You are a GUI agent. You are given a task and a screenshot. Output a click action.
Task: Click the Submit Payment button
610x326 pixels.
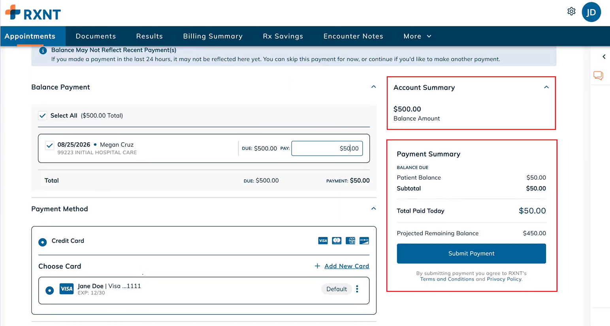pyautogui.click(x=471, y=253)
